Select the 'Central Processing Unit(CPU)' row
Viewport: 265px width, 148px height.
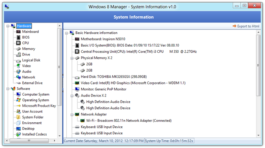(139, 51)
